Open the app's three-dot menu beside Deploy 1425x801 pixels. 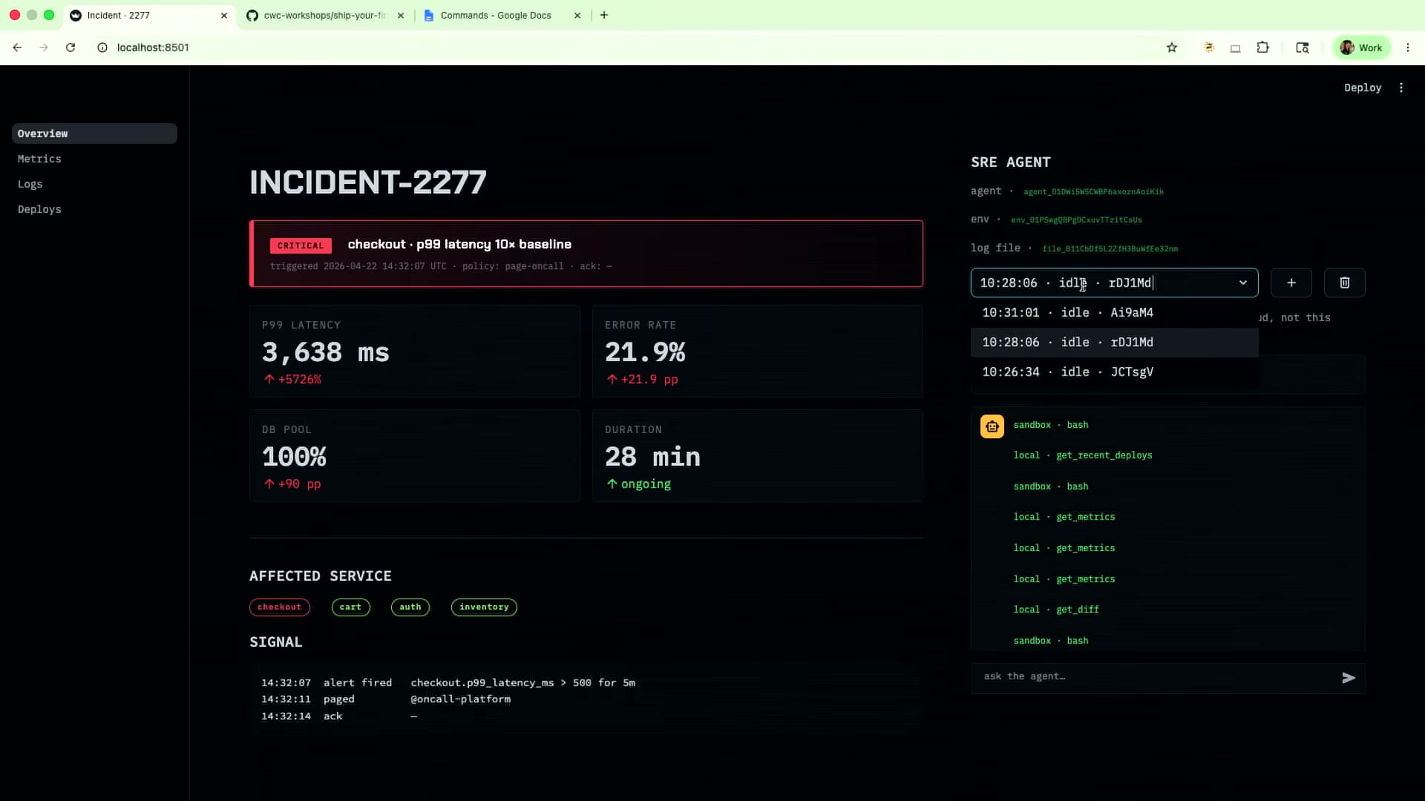[1401, 88]
